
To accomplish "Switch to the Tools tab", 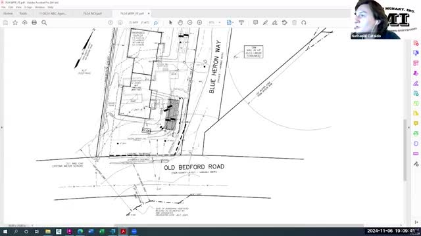I will (23, 13).
